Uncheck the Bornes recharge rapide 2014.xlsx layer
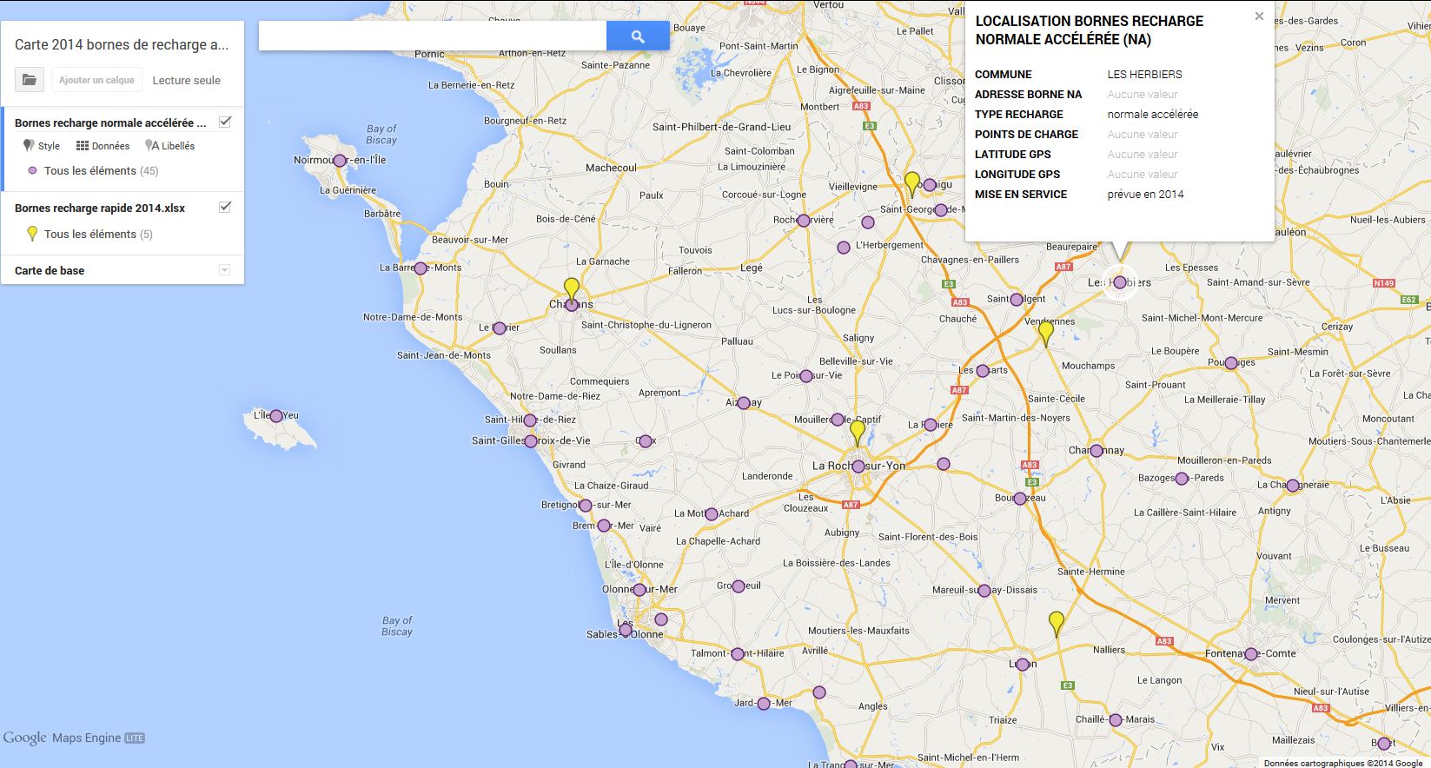The image size is (1431, 768). (225, 207)
